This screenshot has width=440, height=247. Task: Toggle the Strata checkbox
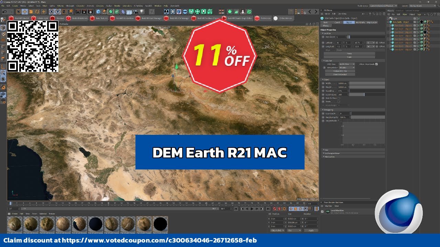339,102
